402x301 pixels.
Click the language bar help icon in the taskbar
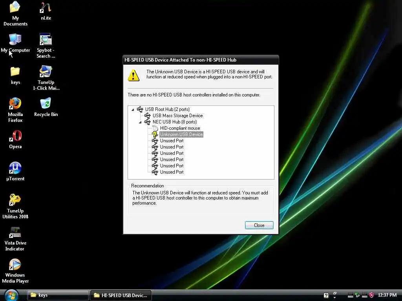click(326, 296)
